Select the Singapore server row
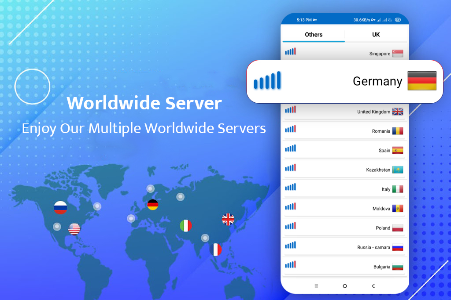This screenshot has height=300, width=451. [x=344, y=52]
